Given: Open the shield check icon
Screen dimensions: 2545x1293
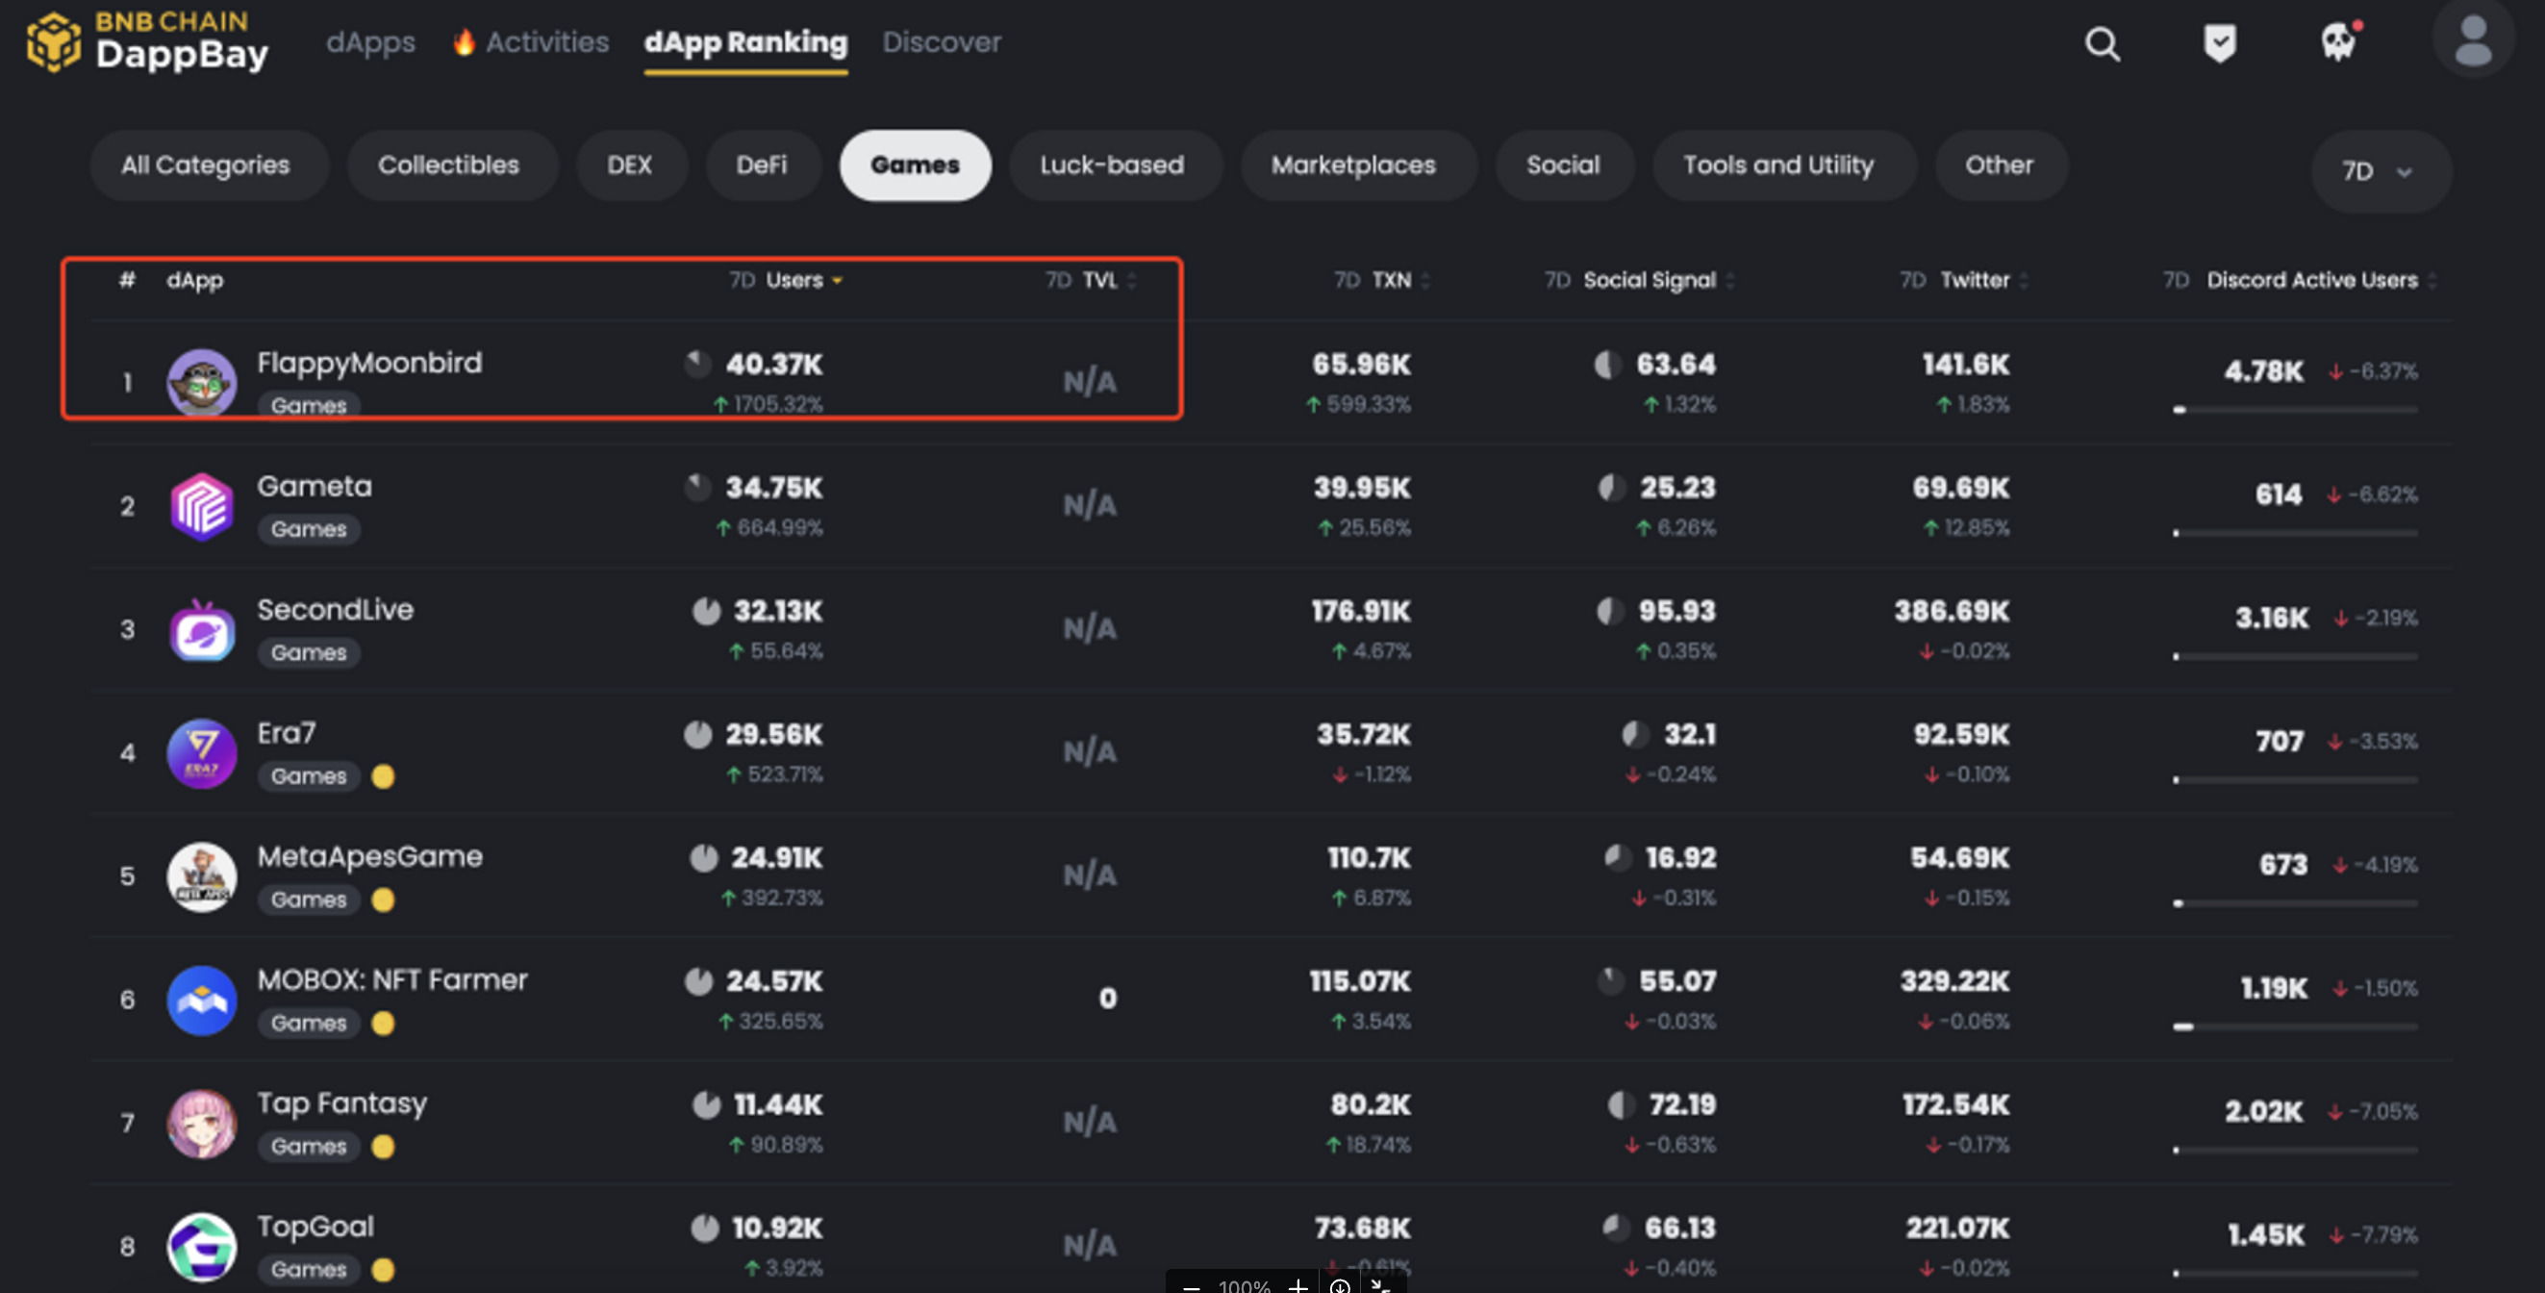Looking at the screenshot, I should [2219, 43].
